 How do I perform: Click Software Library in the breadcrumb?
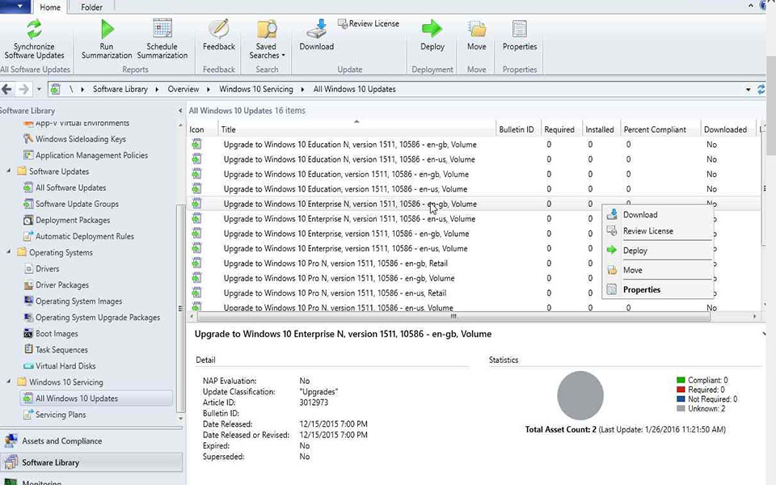pyautogui.click(x=120, y=89)
